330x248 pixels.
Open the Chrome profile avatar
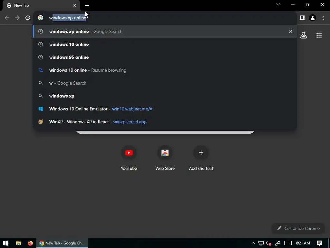click(x=313, y=18)
